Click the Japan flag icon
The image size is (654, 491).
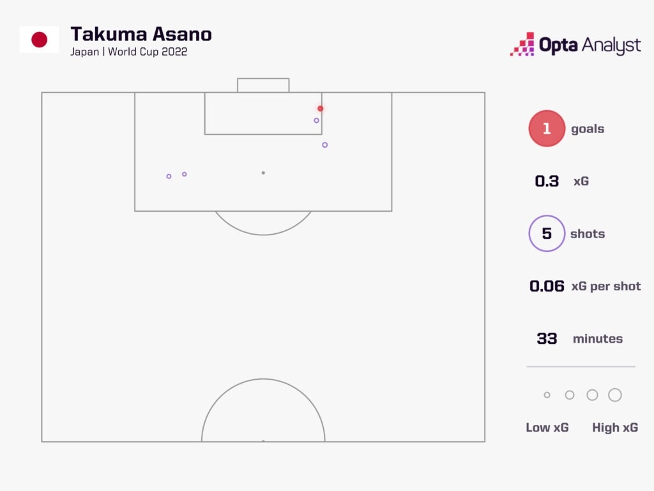pos(39,40)
